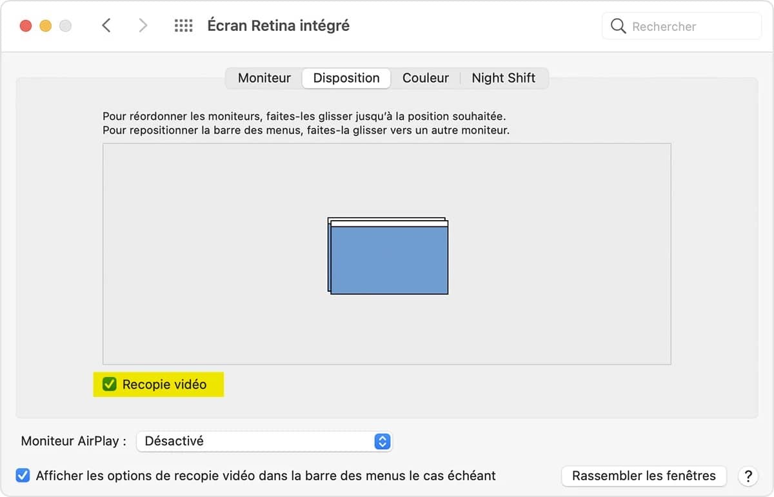
Task: Select the Disposition tab
Action: point(346,78)
